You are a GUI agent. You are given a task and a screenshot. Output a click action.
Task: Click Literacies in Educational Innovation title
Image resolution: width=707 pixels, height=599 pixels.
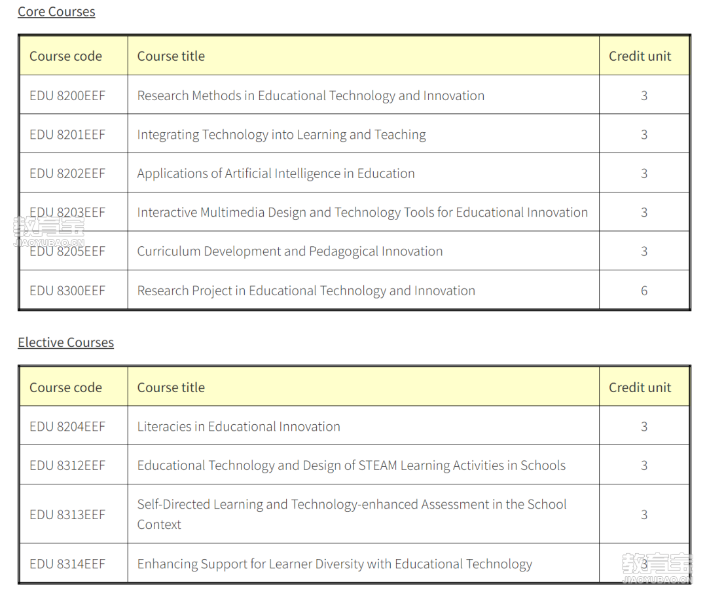point(238,427)
